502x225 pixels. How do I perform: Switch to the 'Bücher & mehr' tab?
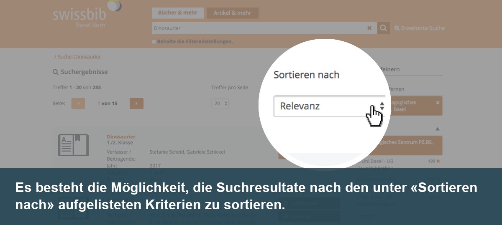(178, 13)
